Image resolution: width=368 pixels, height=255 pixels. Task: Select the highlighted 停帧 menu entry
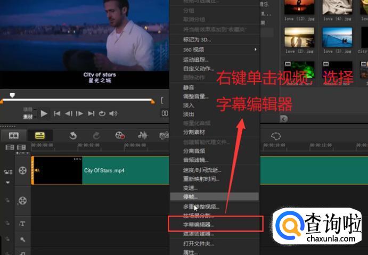[214, 196]
